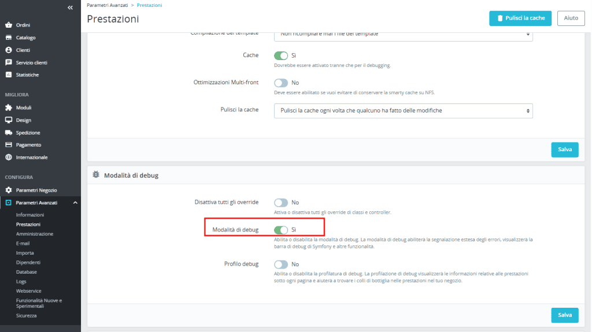
Task: Click Salva in the Smarty section
Action: coord(564,150)
